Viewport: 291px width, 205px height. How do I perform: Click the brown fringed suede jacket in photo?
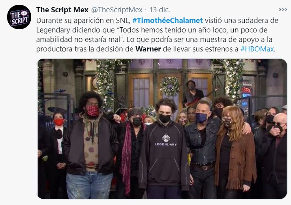click(235, 158)
